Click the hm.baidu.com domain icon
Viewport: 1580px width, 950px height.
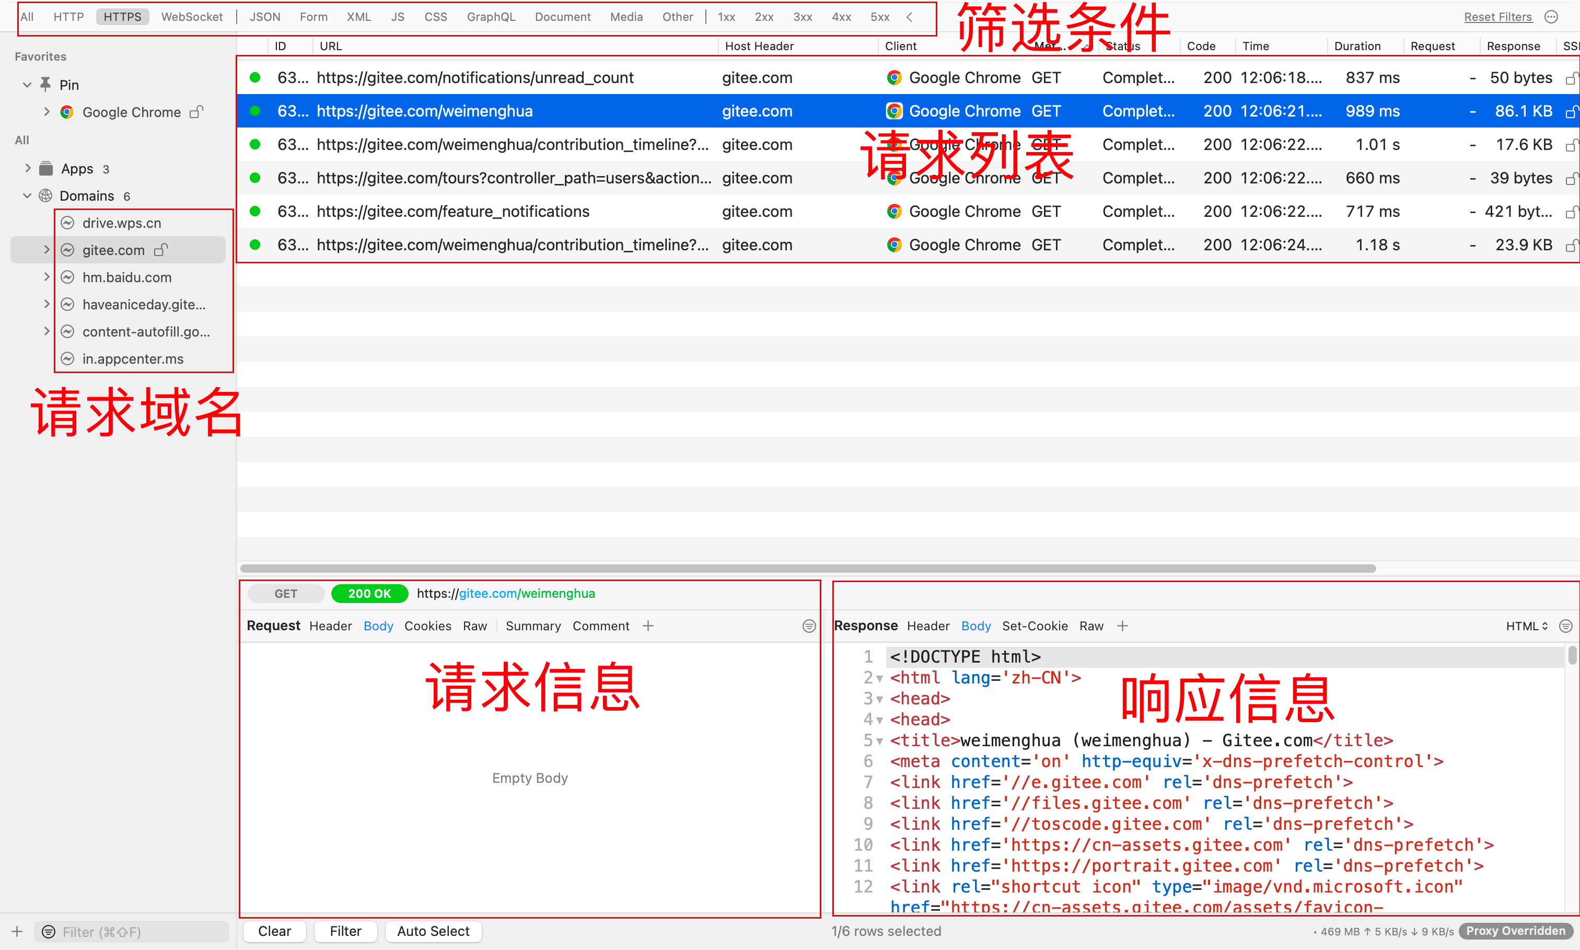[x=68, y=277]
